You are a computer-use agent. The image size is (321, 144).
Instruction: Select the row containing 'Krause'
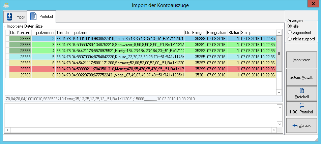pos(141,57)
